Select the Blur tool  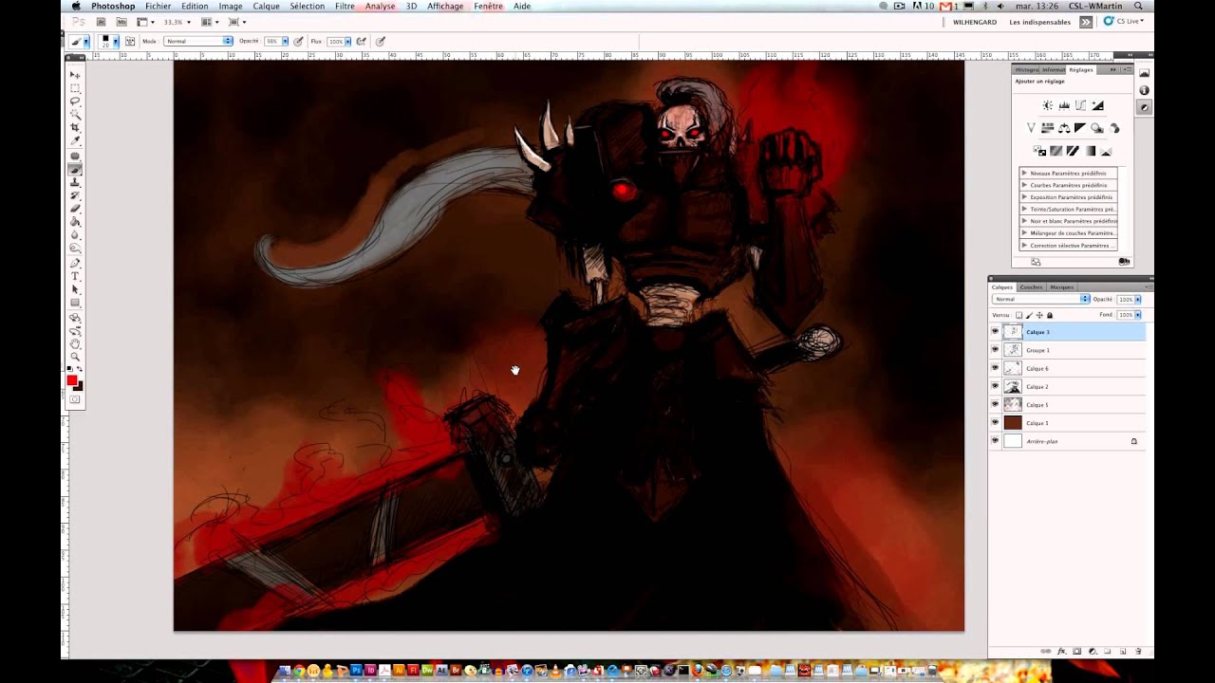pos(75,234)
